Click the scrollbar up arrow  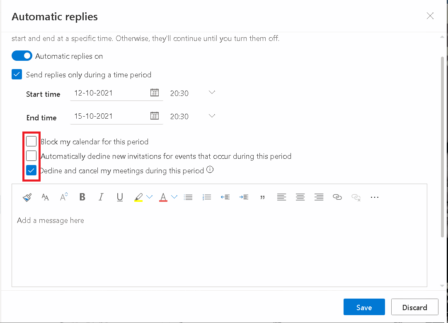coord(442,37)
